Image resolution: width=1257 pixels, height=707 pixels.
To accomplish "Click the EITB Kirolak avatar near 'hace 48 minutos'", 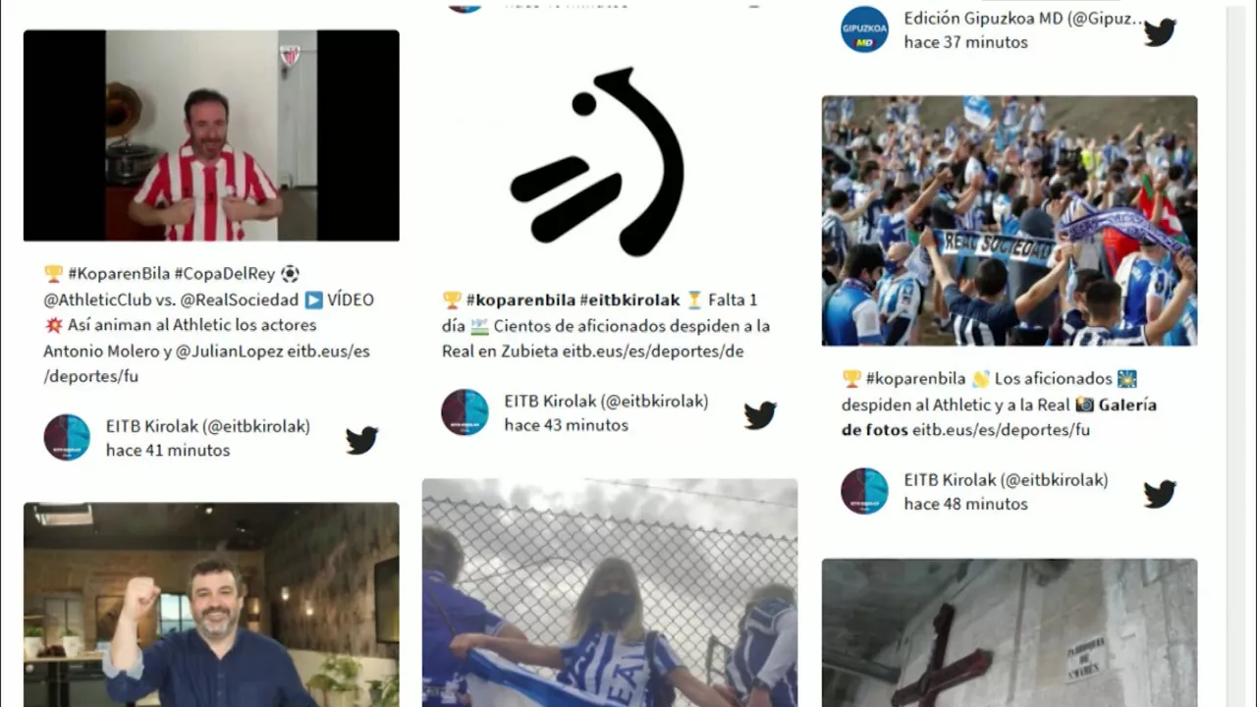I will click(865, 491).
